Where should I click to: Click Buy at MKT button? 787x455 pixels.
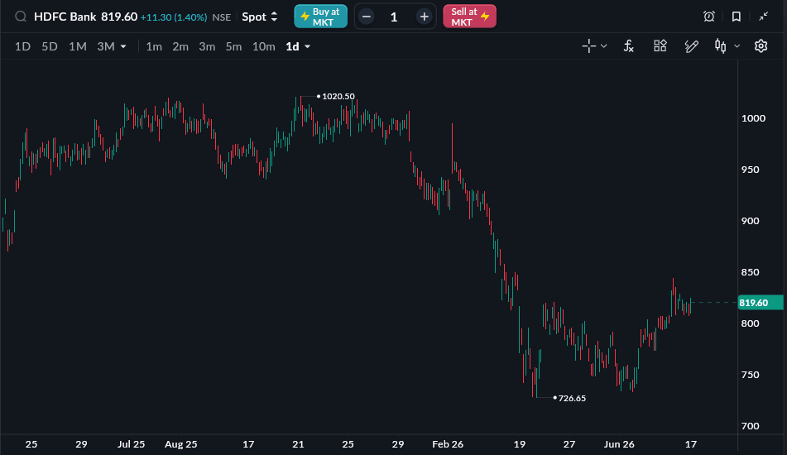321,17
